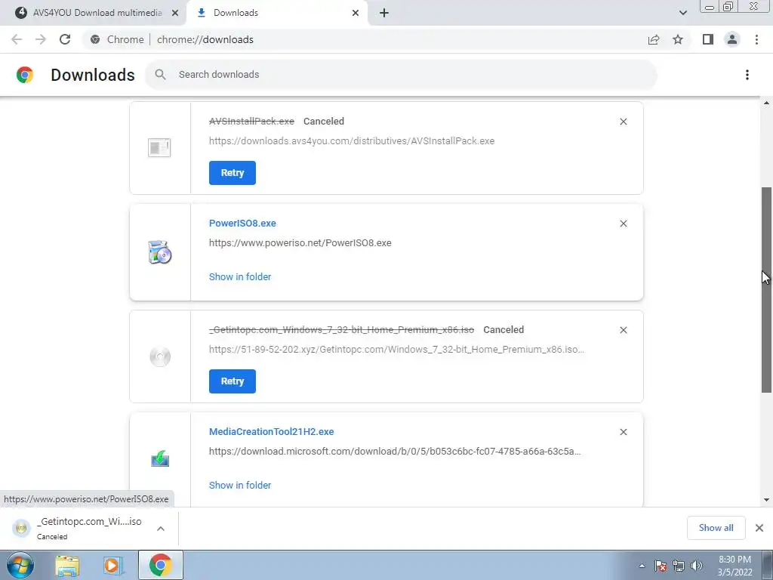Click the vertical scrollbar thumb
The image size is (773, 580).
767,290
